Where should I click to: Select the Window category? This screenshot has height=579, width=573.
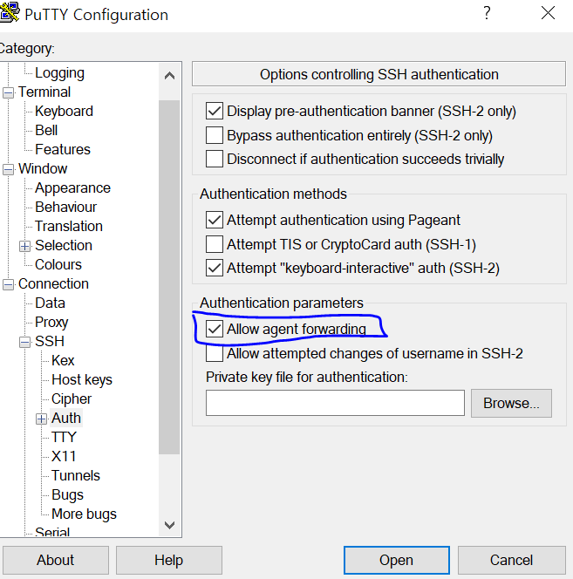(x=43, y=169)
